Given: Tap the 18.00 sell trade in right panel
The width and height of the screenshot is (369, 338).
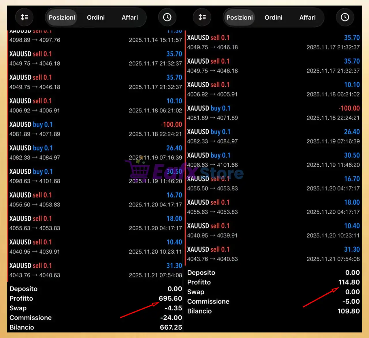Looking at the screenshot, I should point(273,207).
